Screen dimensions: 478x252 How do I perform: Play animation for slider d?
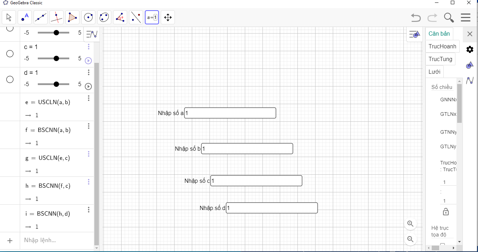[x=88, y=86]
